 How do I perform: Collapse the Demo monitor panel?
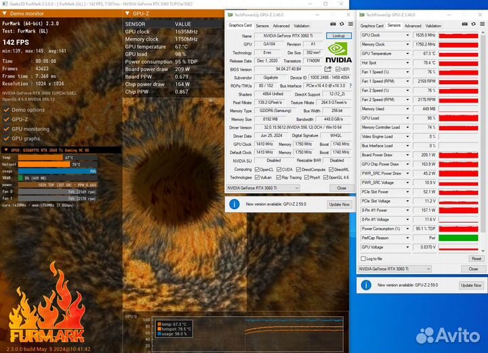click(4, 14)
